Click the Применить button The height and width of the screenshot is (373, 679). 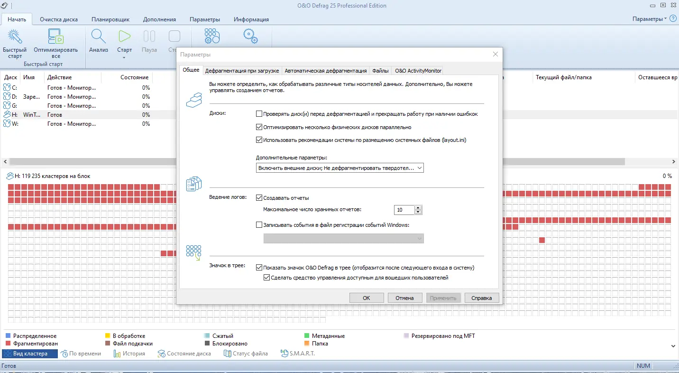[x=443, y=298]
